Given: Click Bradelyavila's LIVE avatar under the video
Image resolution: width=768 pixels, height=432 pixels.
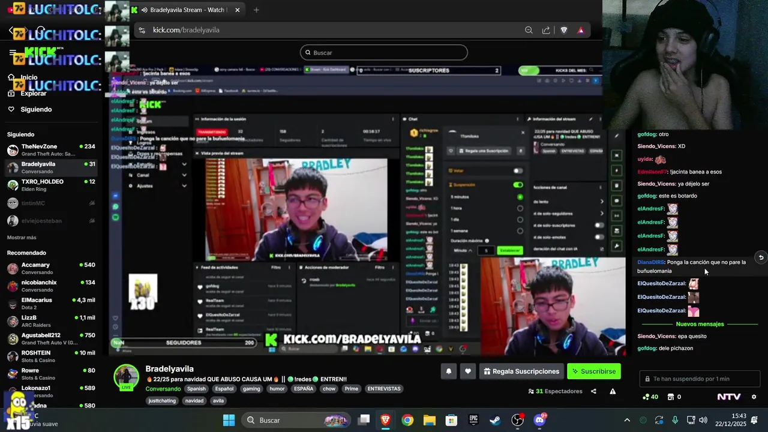Looking at the screenshot, I should click(127, 376).
